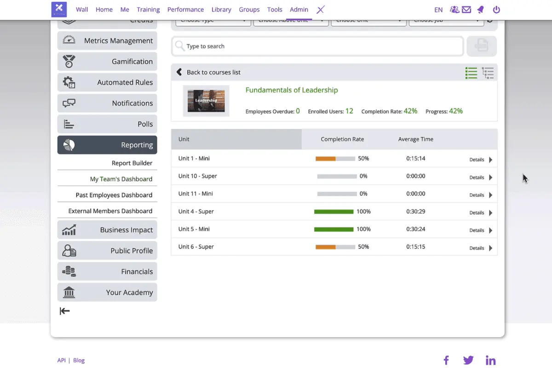Open the Choose Above Unit dropdown
The image size is (552, 368).
[291, 23]
